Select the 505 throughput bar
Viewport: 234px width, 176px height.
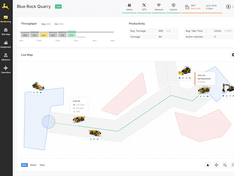click(x=53, y=34)
